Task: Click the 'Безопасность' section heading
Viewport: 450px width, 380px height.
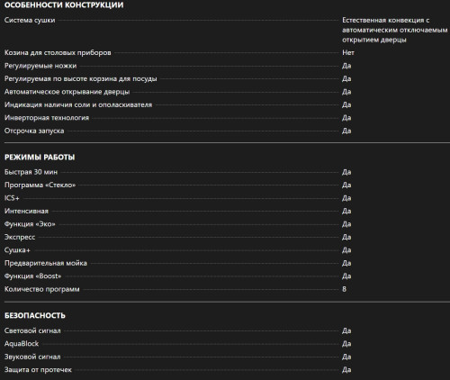Action: point(35,315)
